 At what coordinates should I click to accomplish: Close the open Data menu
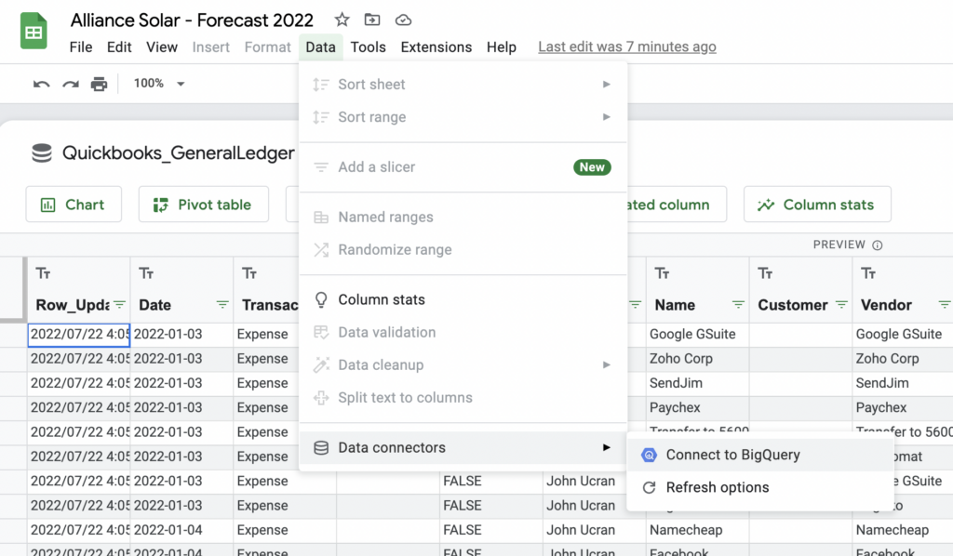[320, 47]
